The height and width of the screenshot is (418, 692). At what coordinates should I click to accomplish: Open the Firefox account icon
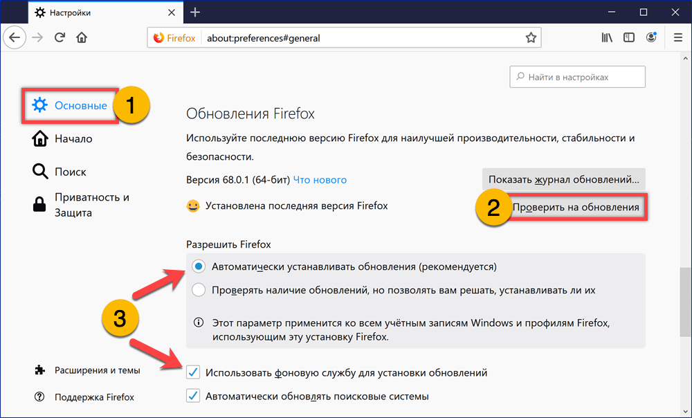pos(651,37)
